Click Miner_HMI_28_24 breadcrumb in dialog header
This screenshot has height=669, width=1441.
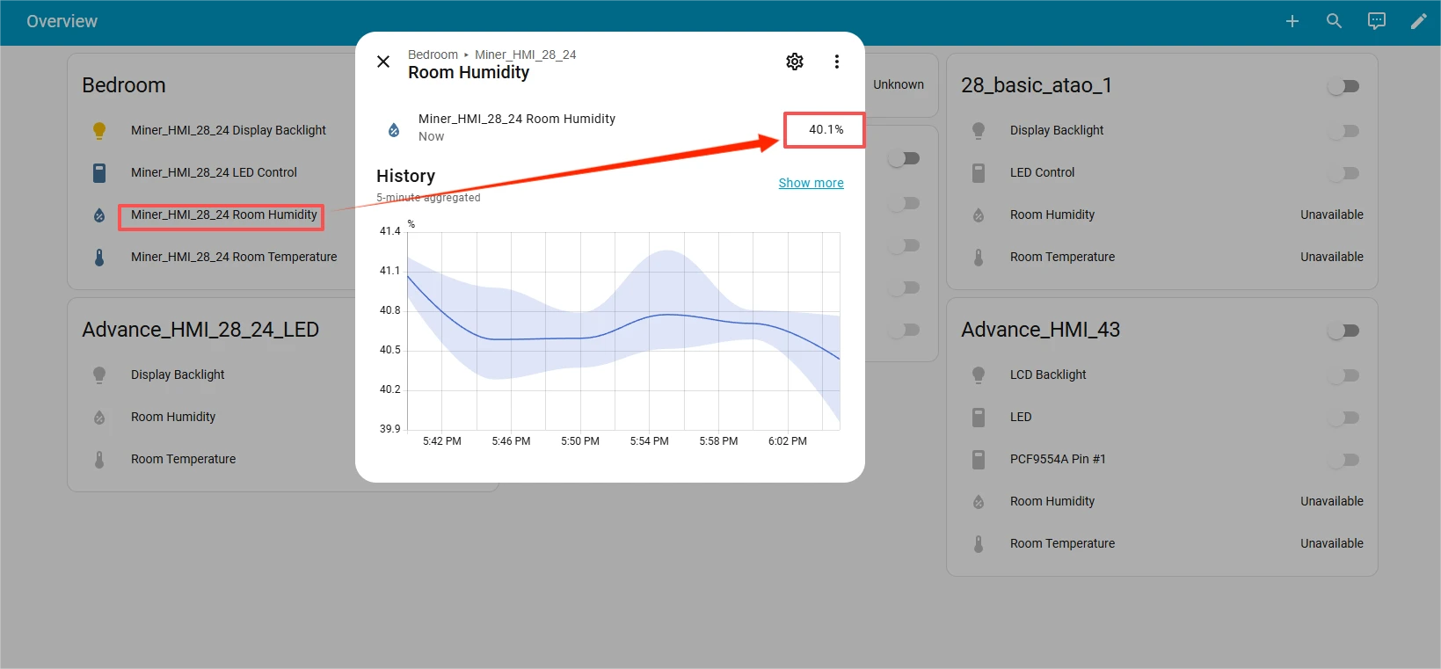(x=525, y=55)
